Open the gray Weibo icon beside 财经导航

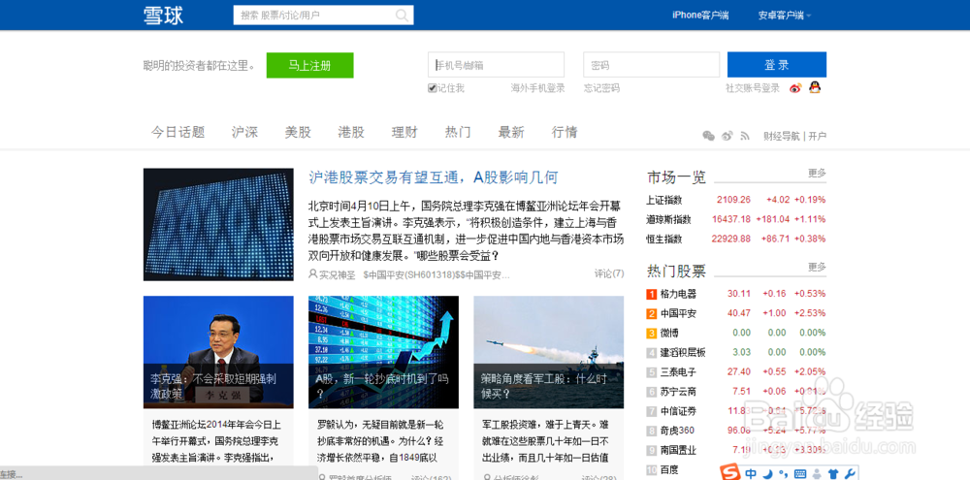click(727, 136)
